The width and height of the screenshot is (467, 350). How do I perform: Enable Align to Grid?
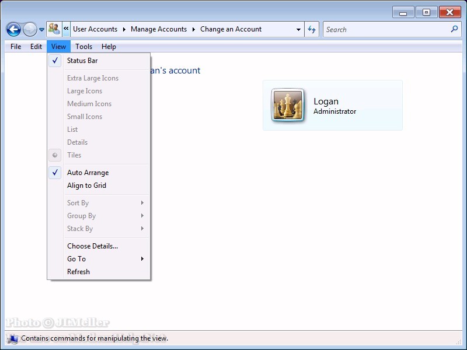86,185
